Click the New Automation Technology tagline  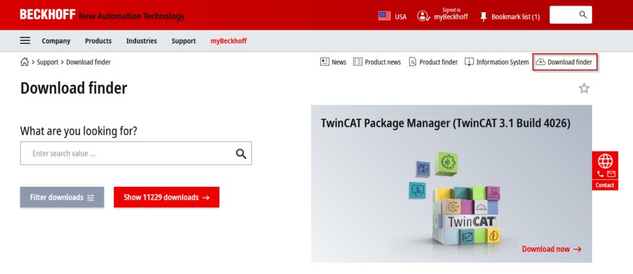click(x=132, y=17)
